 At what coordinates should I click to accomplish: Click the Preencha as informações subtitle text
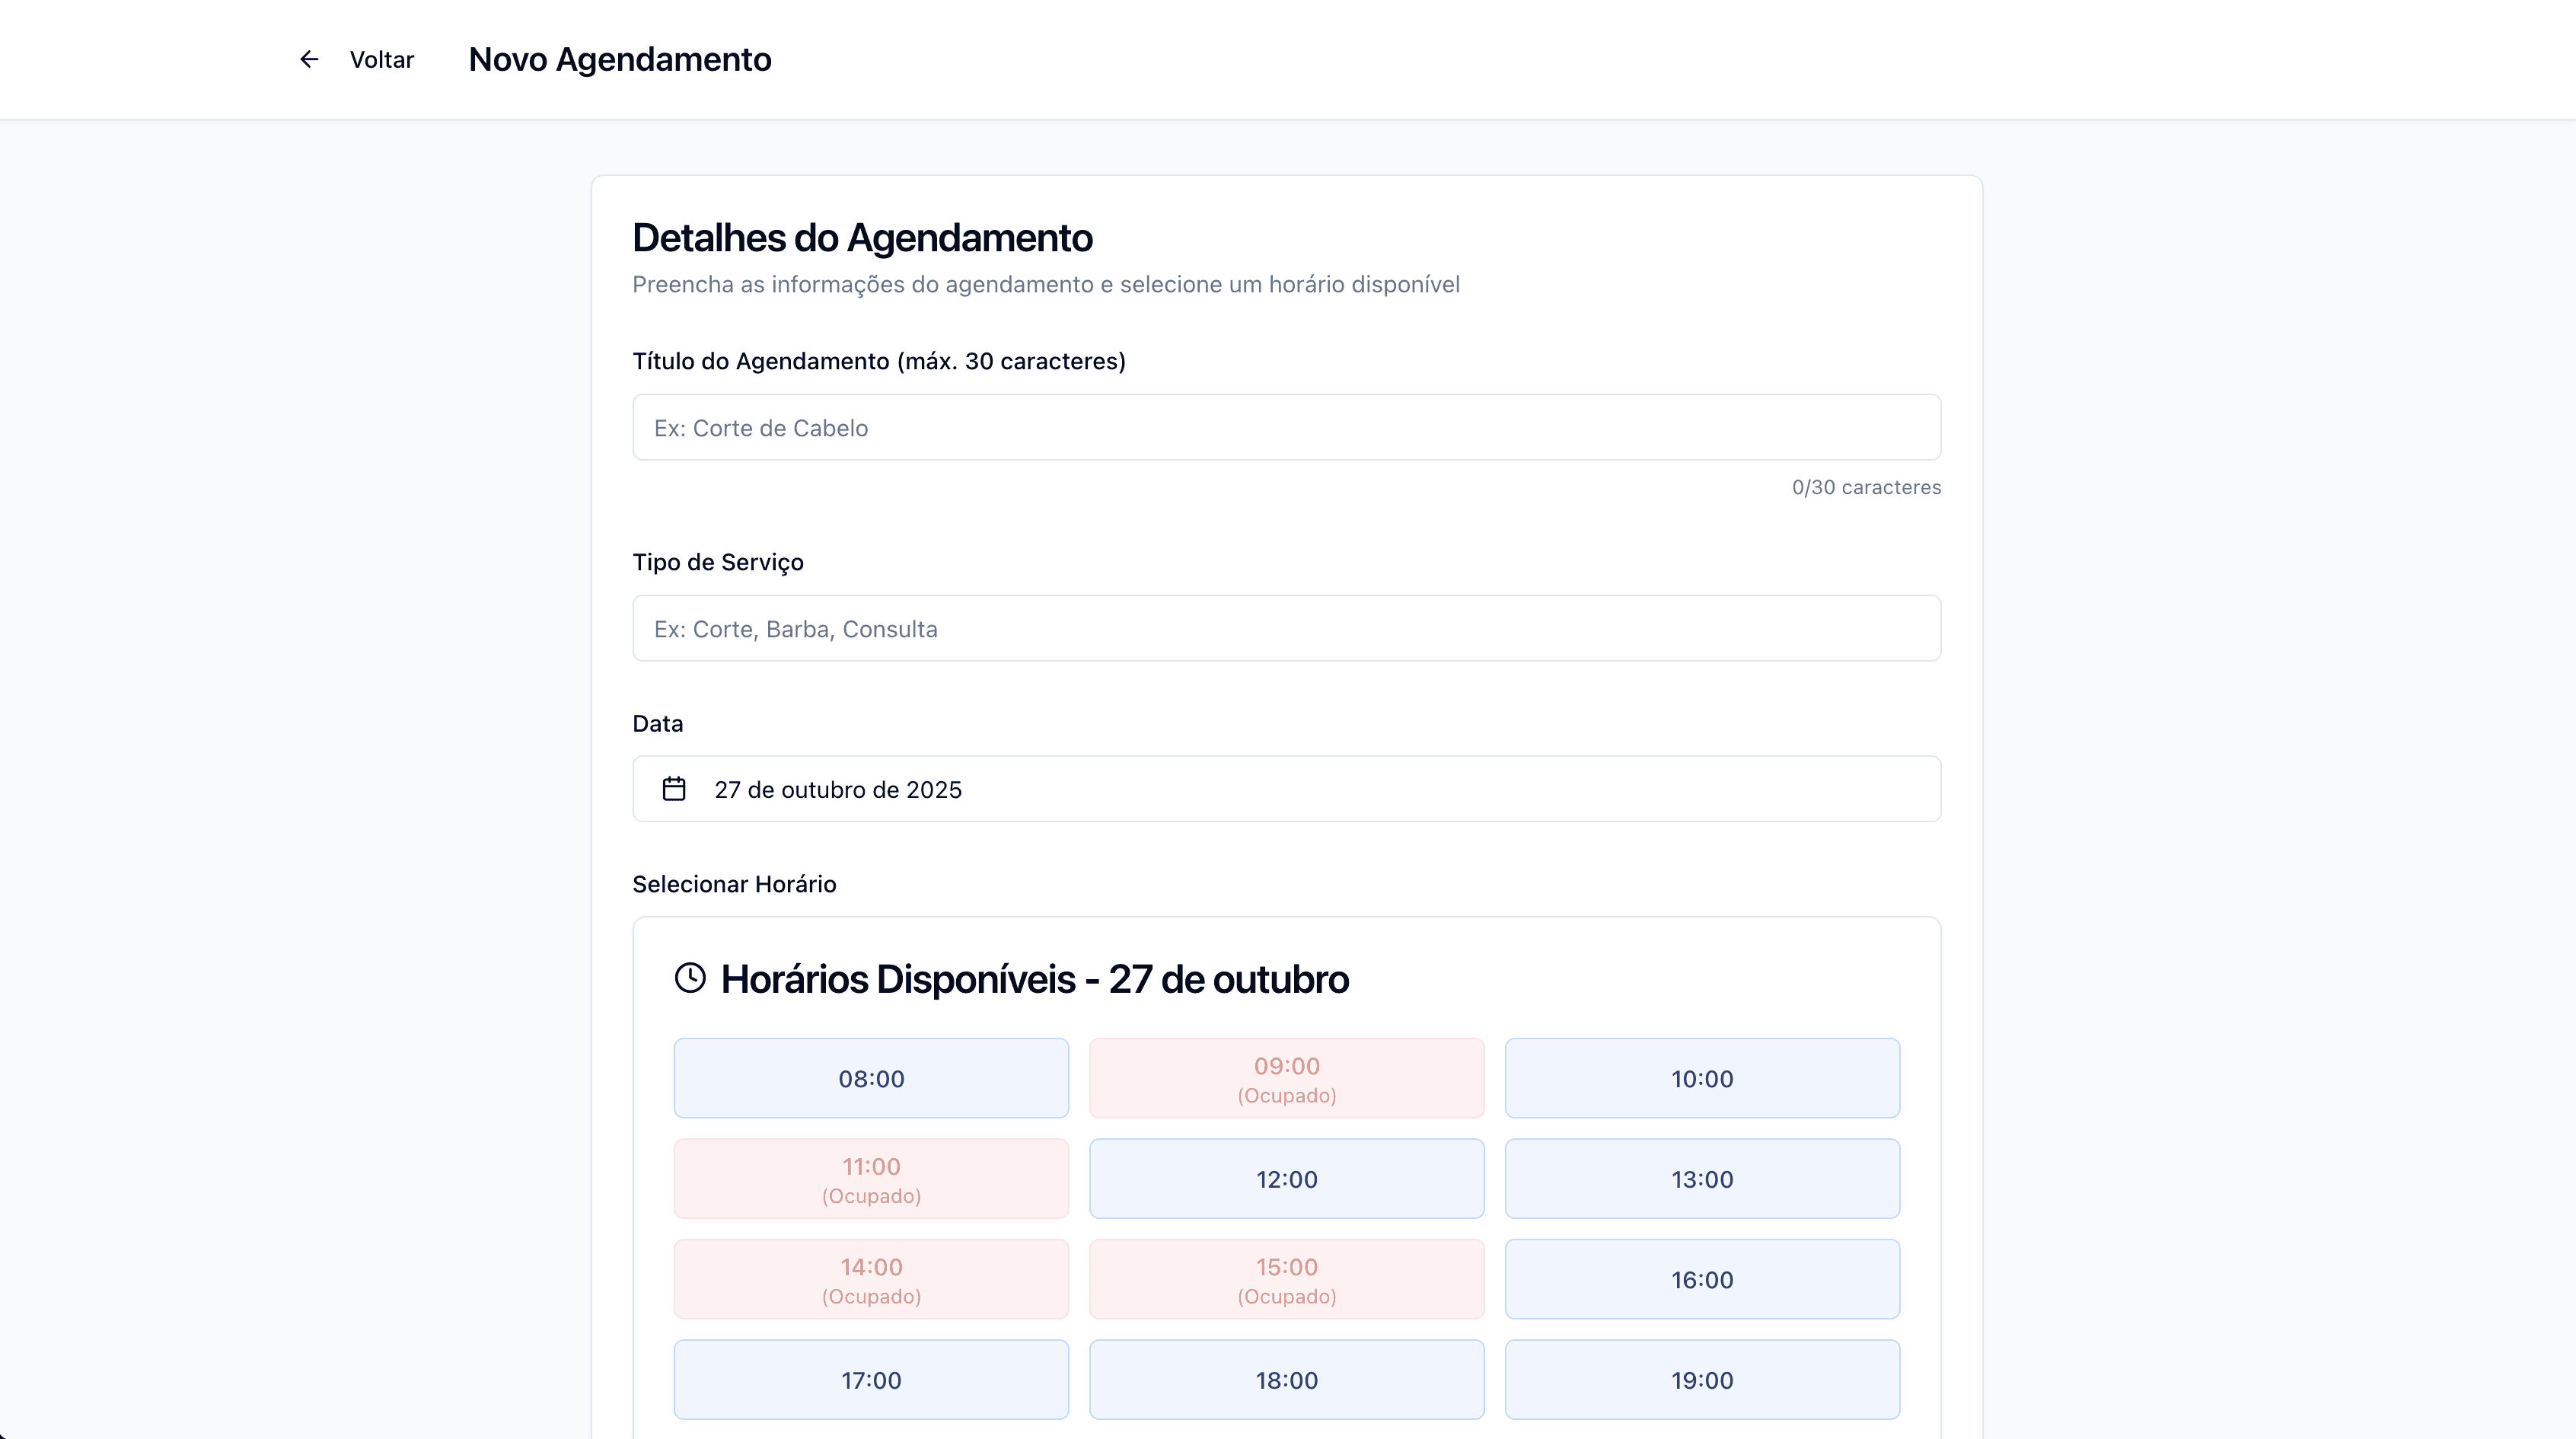pyautogui.click(x=1046, y=285)
